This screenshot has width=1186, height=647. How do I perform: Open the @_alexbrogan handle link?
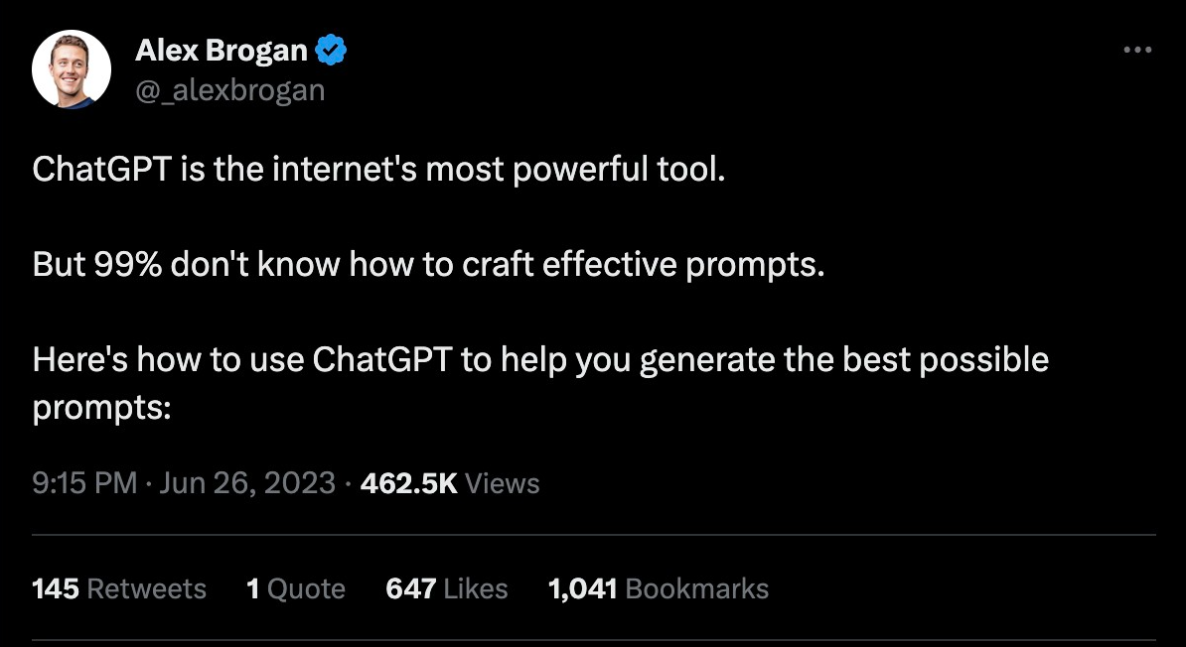(x=229, y=89)
